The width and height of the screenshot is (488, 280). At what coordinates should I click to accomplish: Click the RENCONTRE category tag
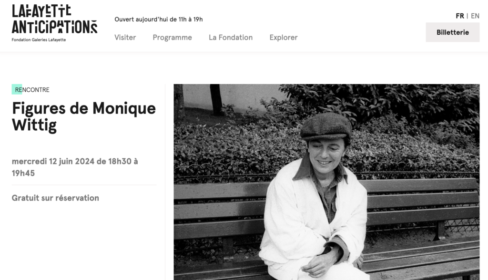[x=32, y=90]
